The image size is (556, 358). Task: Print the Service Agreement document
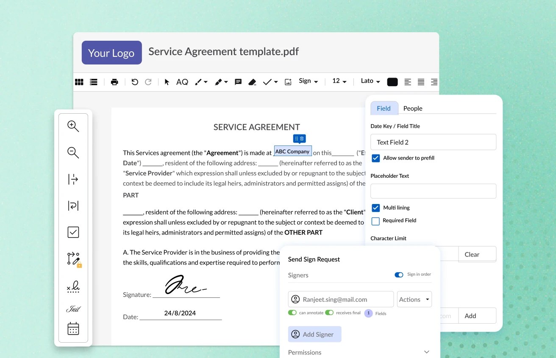[x=114, y=82]
